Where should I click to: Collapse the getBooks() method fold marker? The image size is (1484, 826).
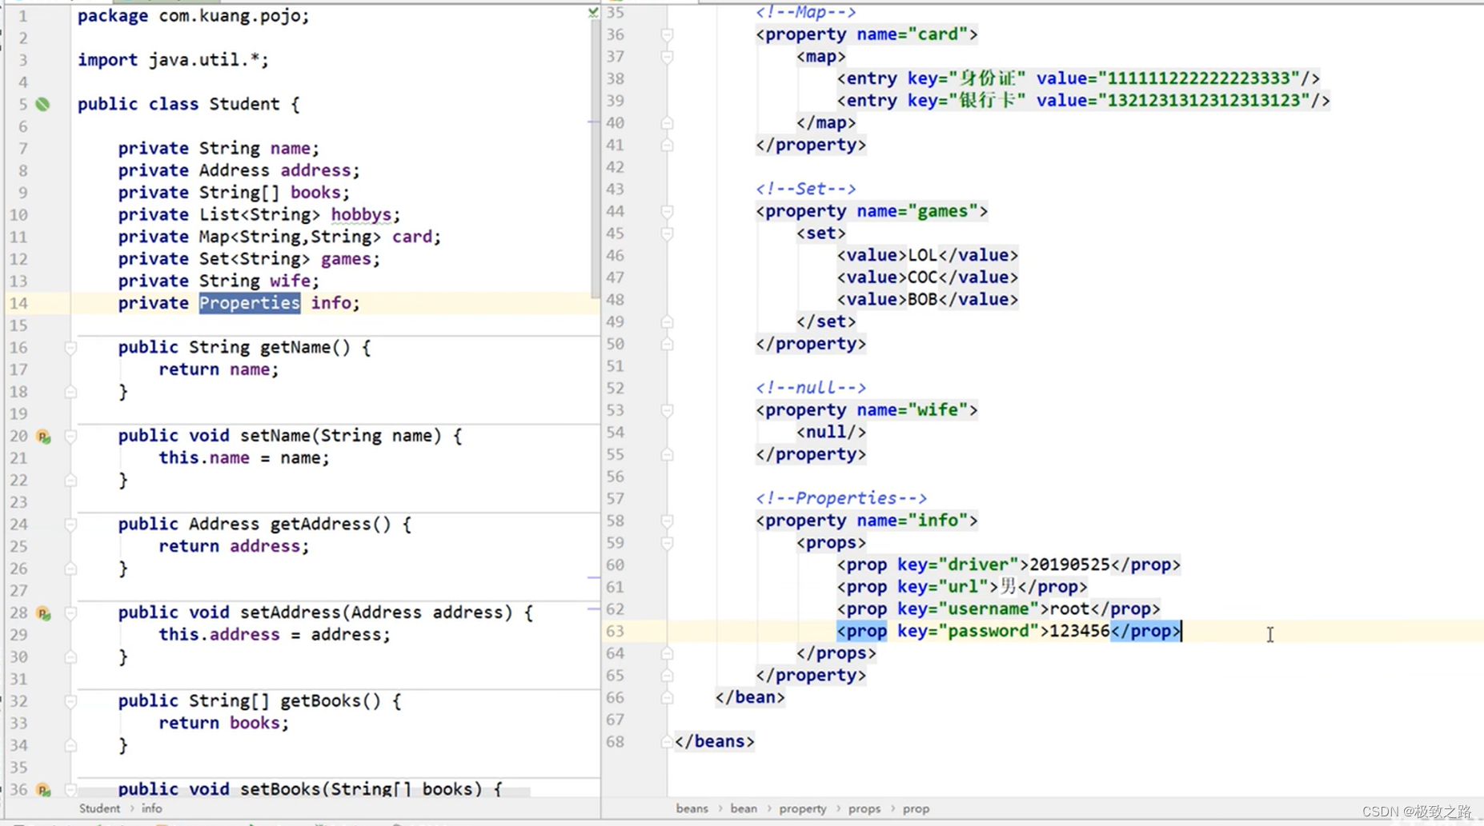pyautogui.click(x=70, y=701)
